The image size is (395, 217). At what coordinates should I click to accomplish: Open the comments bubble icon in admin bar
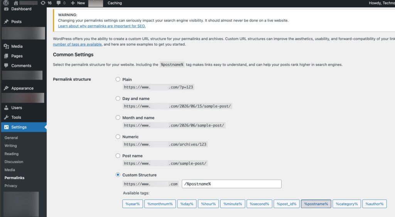(59, 3)
